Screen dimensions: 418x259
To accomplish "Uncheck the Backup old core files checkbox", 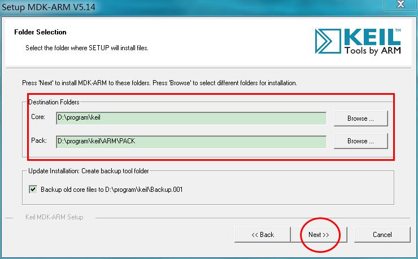I will [x=33, y=190].
